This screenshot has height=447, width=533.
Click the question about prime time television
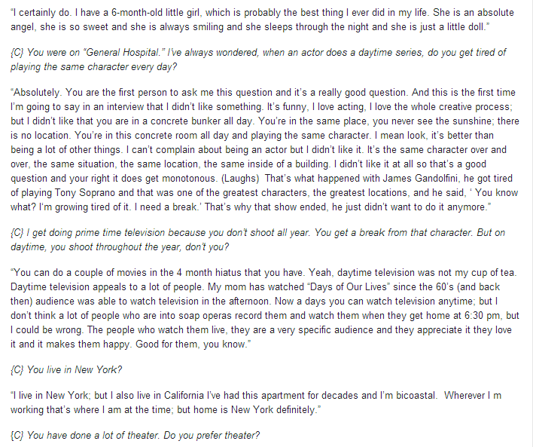257,240
